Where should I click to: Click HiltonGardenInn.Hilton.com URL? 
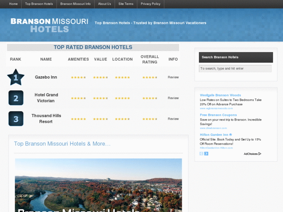(216, 148)
